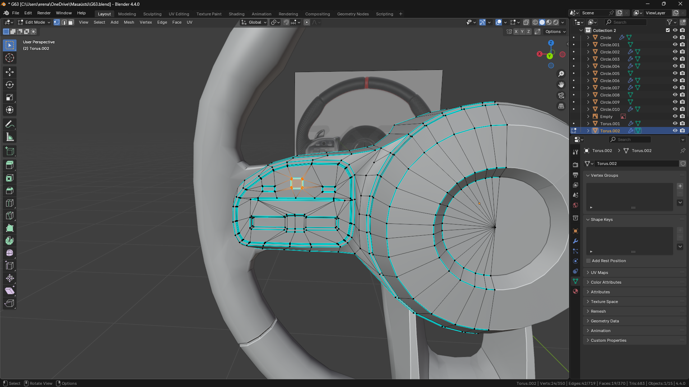Viewport: 689px width, 387px height.
Task: Add a new vertex group
Action: tap(680, 186)
